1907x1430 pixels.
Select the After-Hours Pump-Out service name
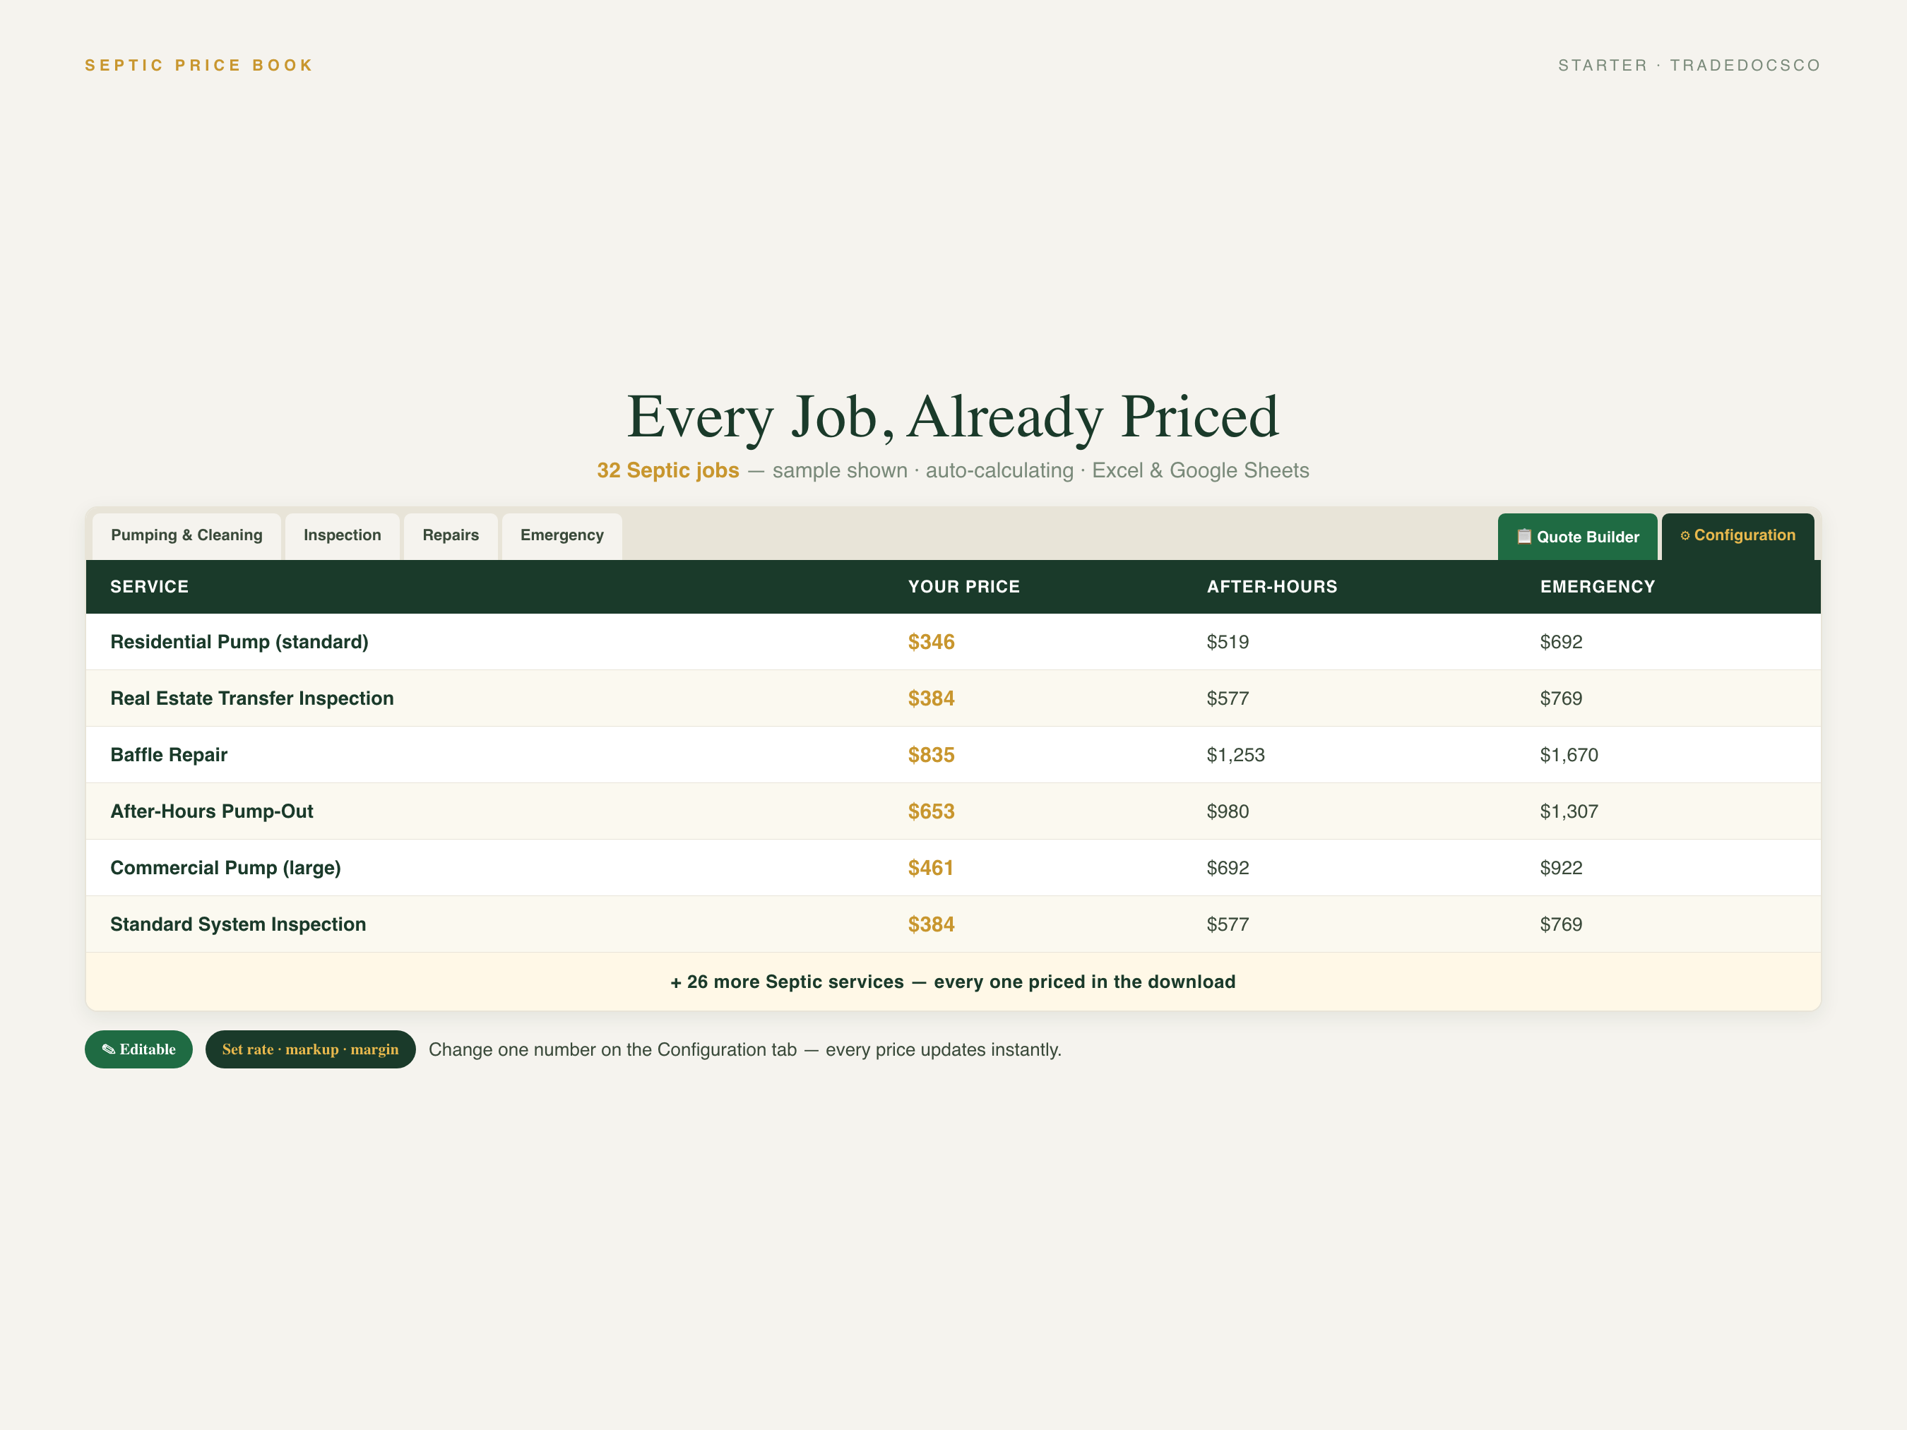212,811
